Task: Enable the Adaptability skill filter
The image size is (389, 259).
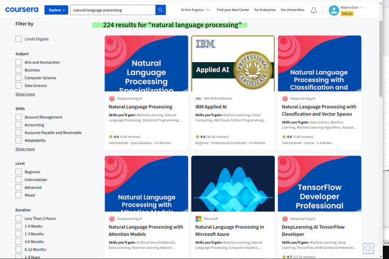Action: point(19,140)
